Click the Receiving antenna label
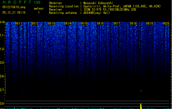This screenshot has width=172, height=109. (x=63, y=13)
